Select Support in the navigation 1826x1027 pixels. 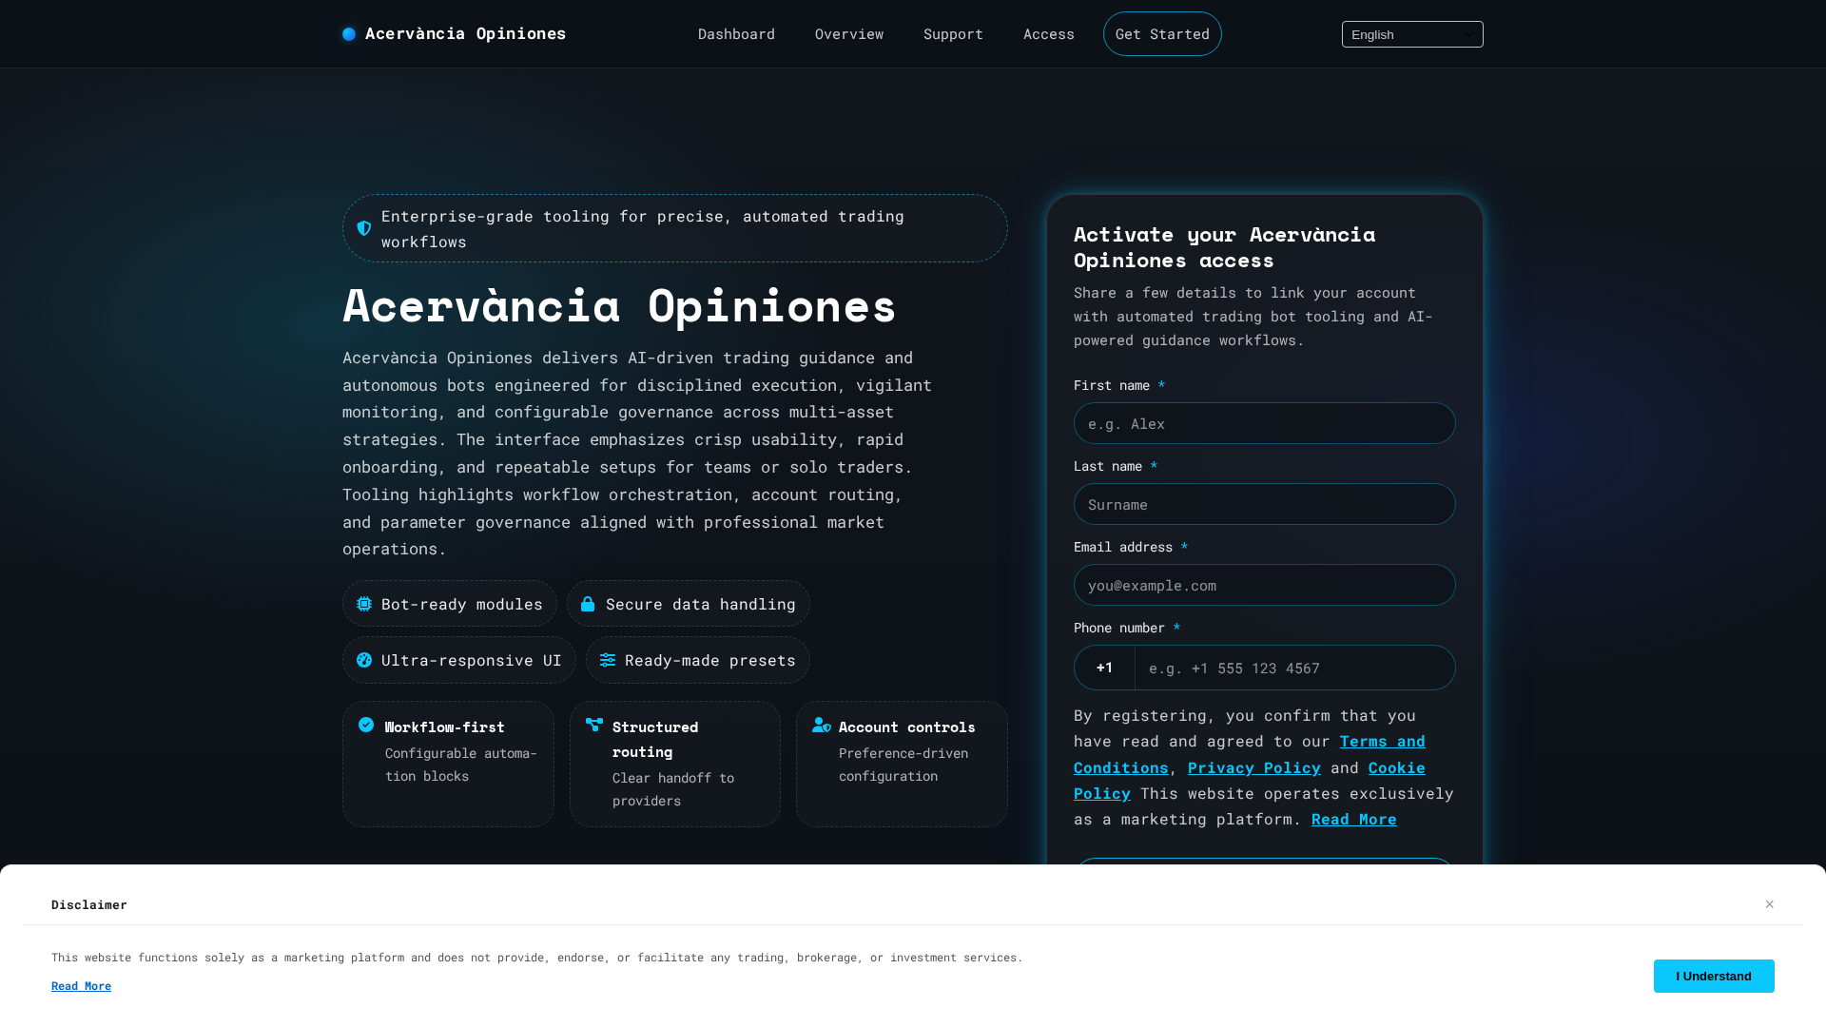(953, 34)
